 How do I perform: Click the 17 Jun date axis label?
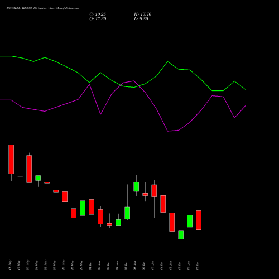tap(198, 266)
